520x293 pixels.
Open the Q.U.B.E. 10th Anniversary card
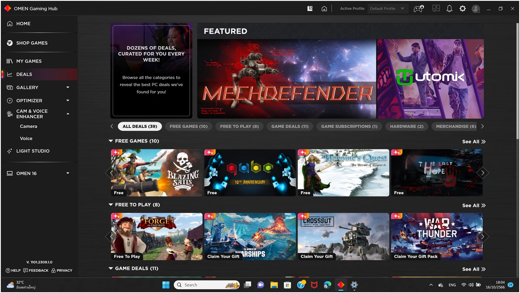(250, 173)
